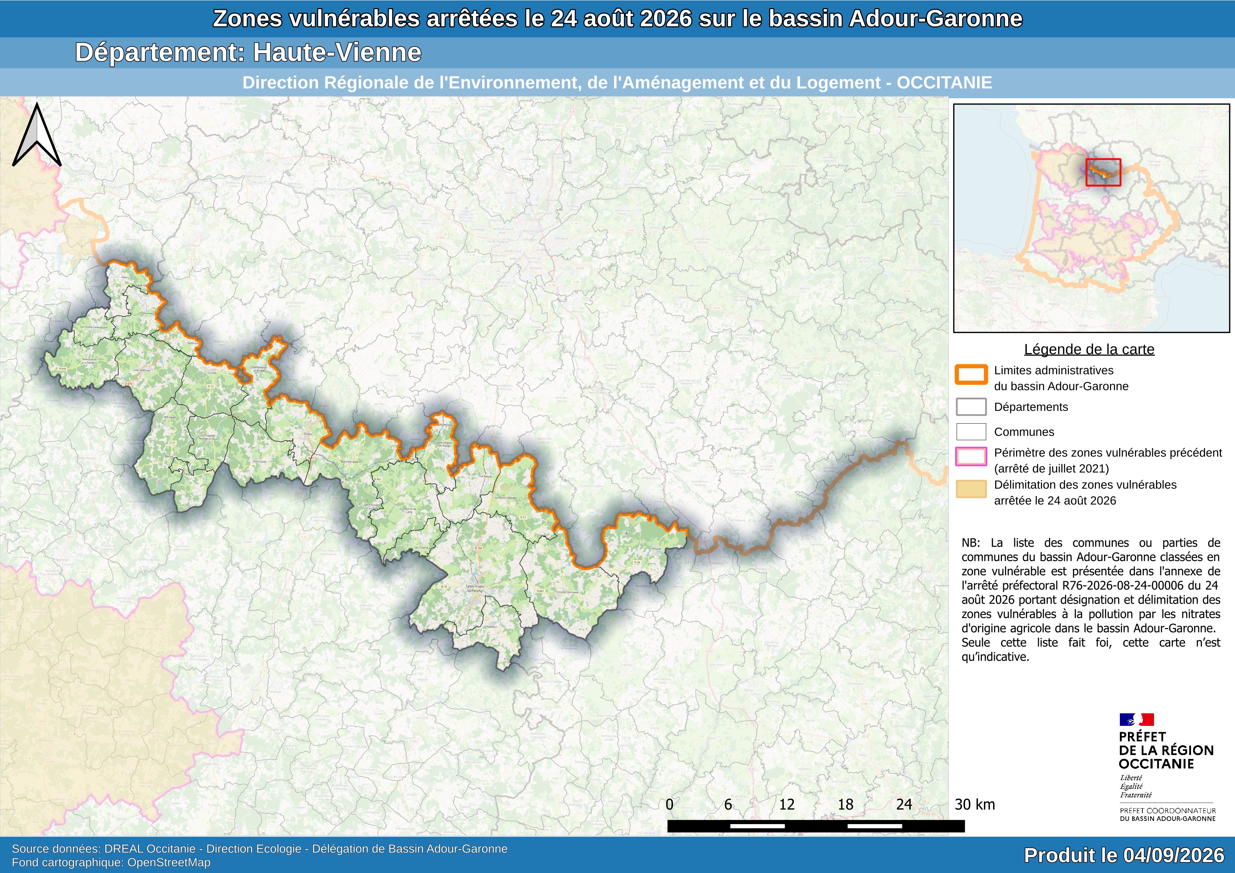Click the Source données DREAL Occitanie line
The width and height of the screenshot is (1235, 873).
pyautogui.click(x=259, y=849)
